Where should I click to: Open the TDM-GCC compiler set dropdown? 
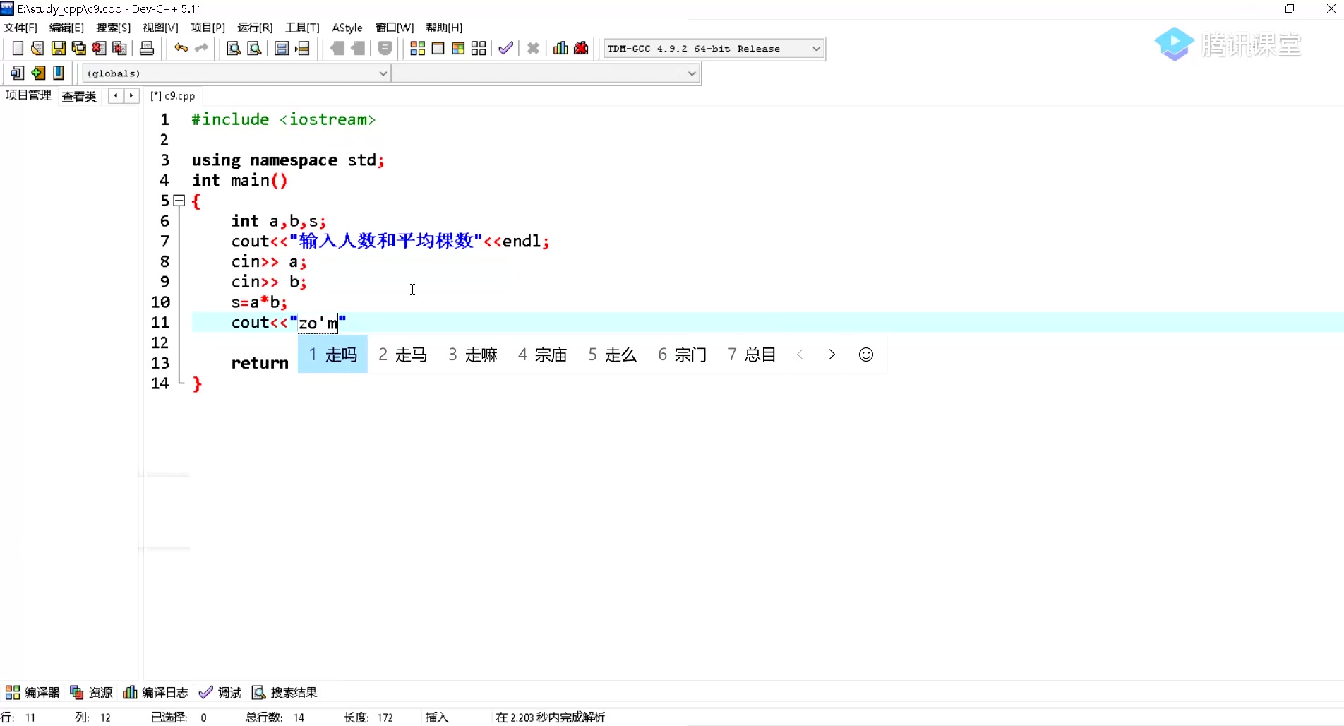(x=815, y=48)
